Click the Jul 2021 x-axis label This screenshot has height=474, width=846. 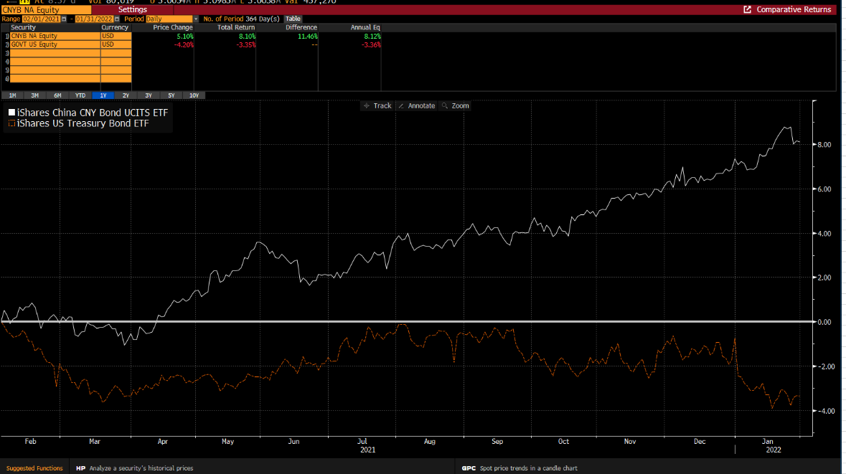click(x=366, y=445)
